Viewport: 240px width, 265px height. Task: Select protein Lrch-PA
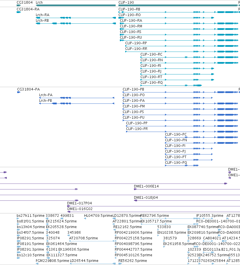pyautogui.click(x=46, y=95)
